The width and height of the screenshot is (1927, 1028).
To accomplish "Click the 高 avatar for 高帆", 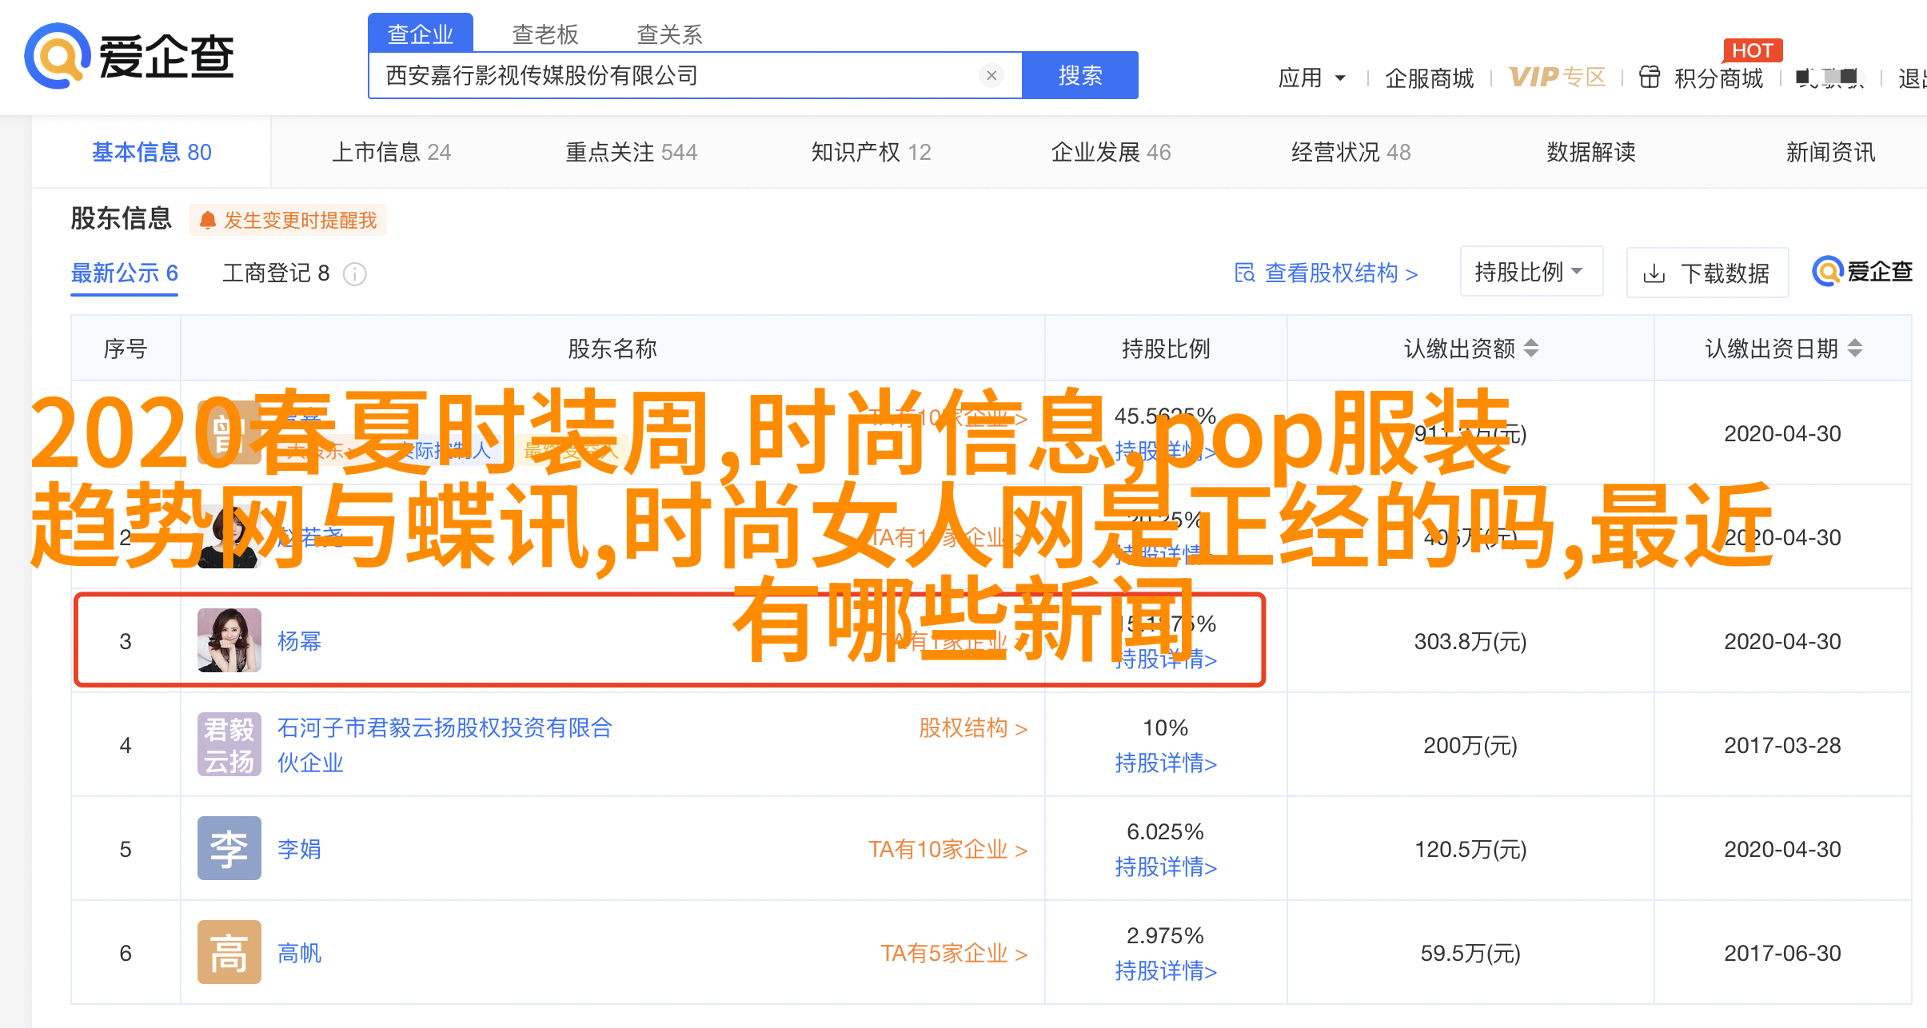I will 229,952.
